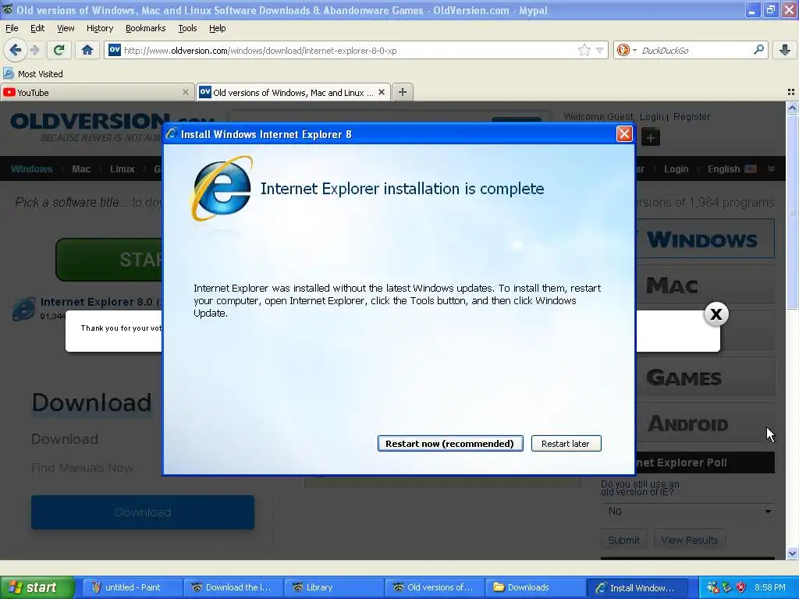799x599 pixels.
Task: Switch to untitled - Paint taskbar item
Action: (132, 587)
